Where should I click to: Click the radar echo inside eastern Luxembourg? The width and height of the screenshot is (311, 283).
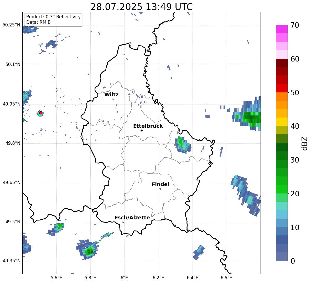pos(183,145)
